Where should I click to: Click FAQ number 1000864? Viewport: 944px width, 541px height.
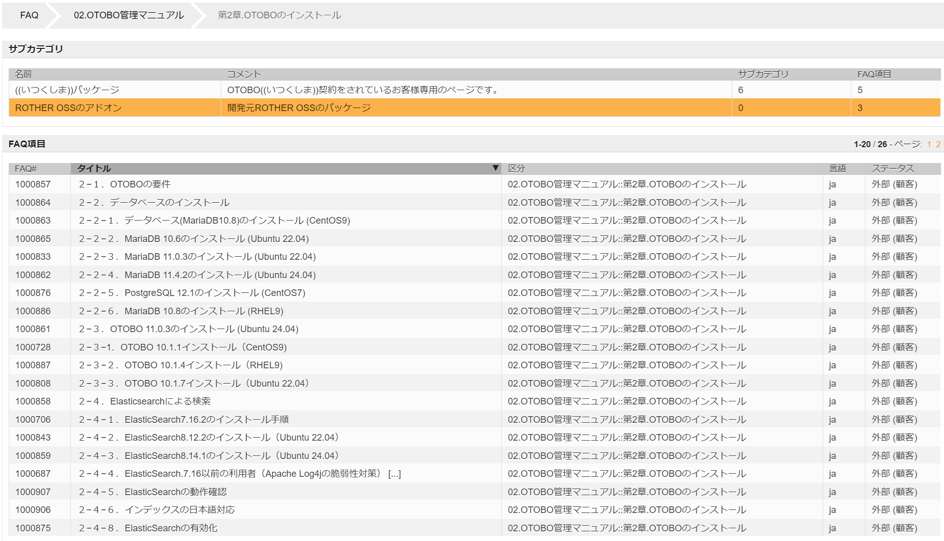[33, 203]
